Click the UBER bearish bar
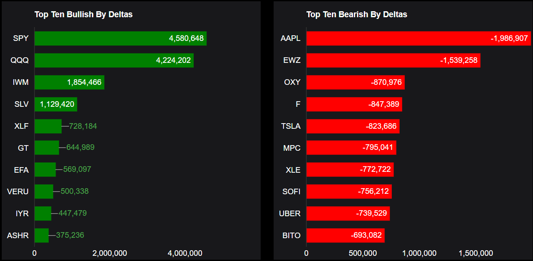Image resolution: width=533 pixels, height=261 pixels. coord(348,213)
